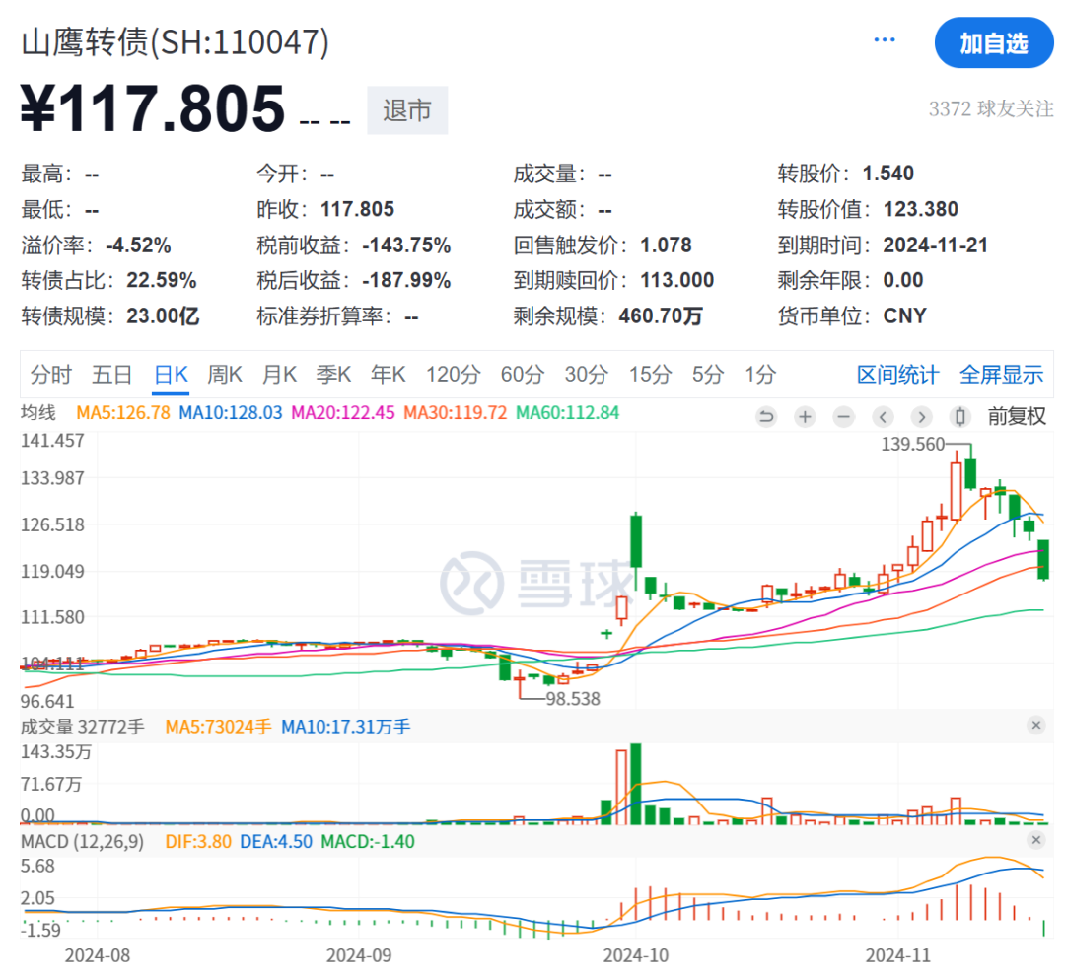The width and height of the screenshot is (1065, 979).
Task: Click the chart reset (undo arrow) icon
Action: coord(766,416)
